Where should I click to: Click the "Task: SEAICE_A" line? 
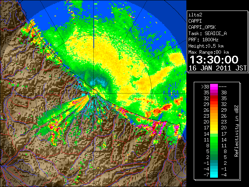click(x=207, y=34)
